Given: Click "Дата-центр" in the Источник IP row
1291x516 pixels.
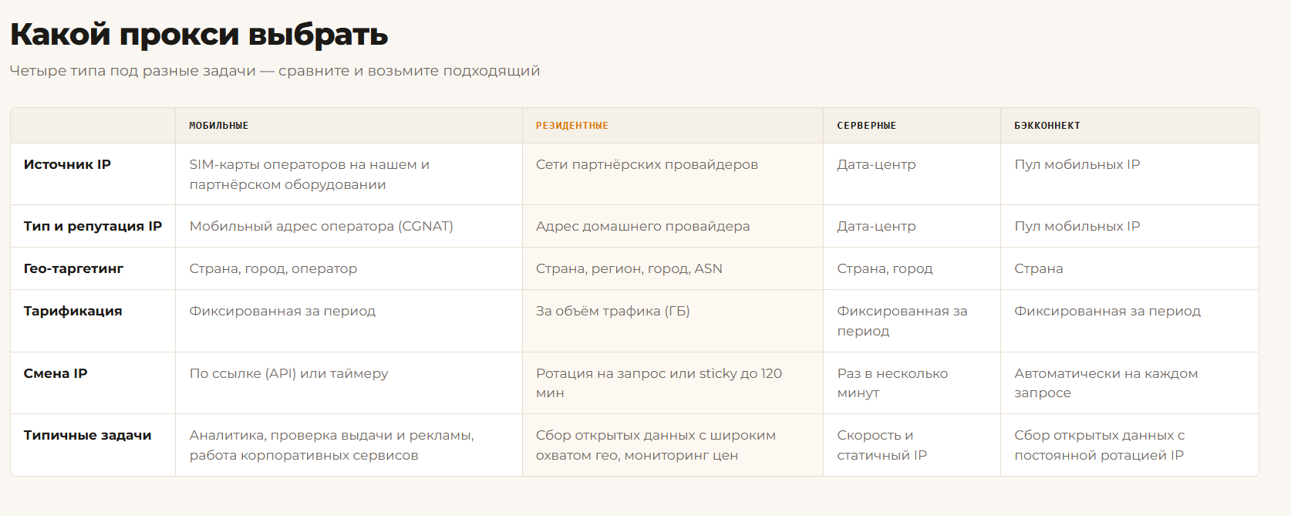Looking at the screenshot, I should [876, 164].
